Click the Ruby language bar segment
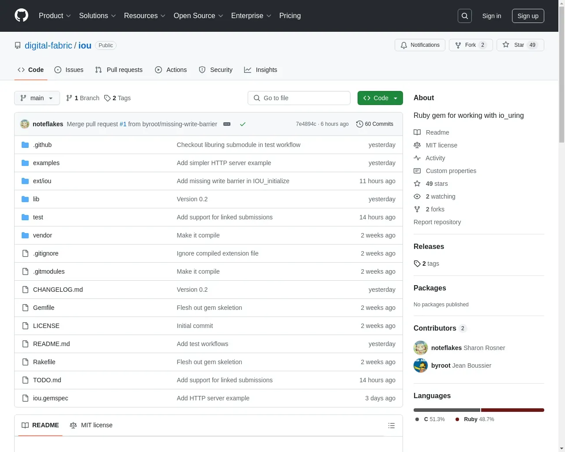 [x=512, y=410]
